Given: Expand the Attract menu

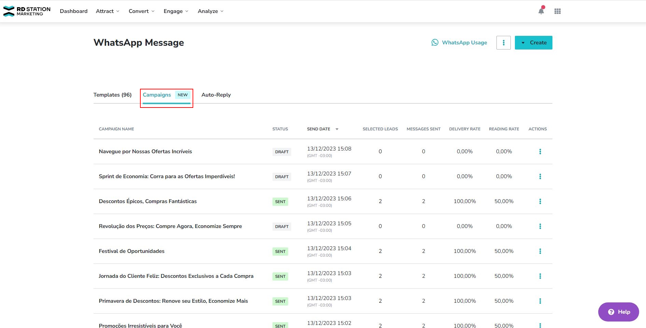Looking at the screenshot, I should point(108,11).
